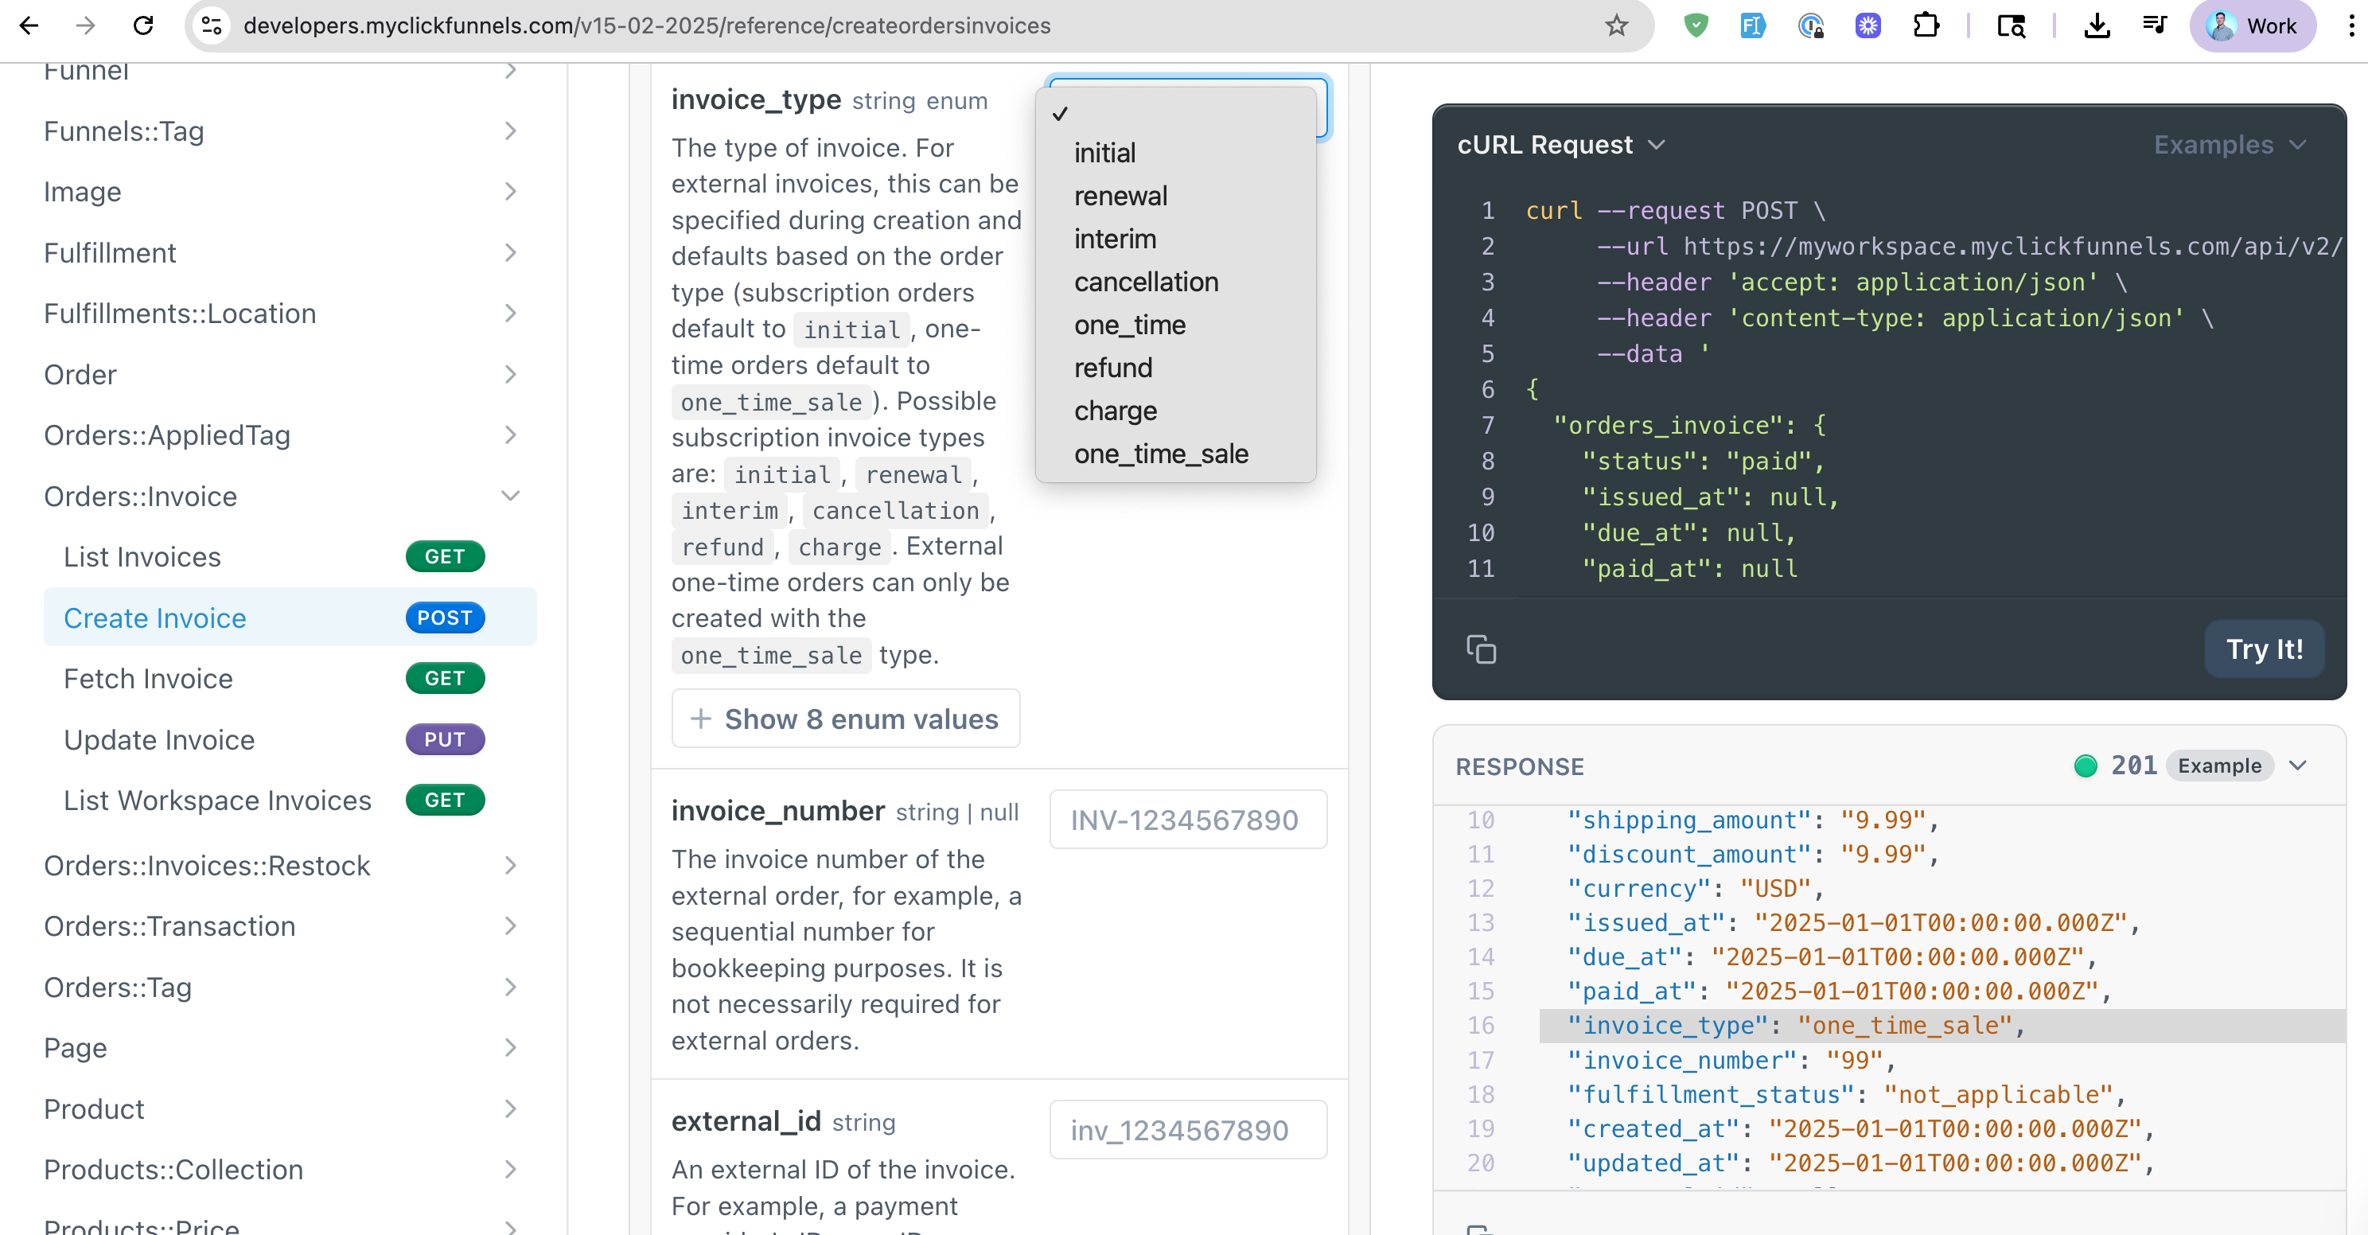Click the downloads icon in toolbar
The width and height of the screenshot is (2368, 1235).
click(2096, 25)
